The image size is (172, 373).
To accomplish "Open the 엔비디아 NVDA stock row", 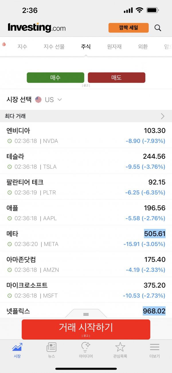I will (x=86, y=135).
